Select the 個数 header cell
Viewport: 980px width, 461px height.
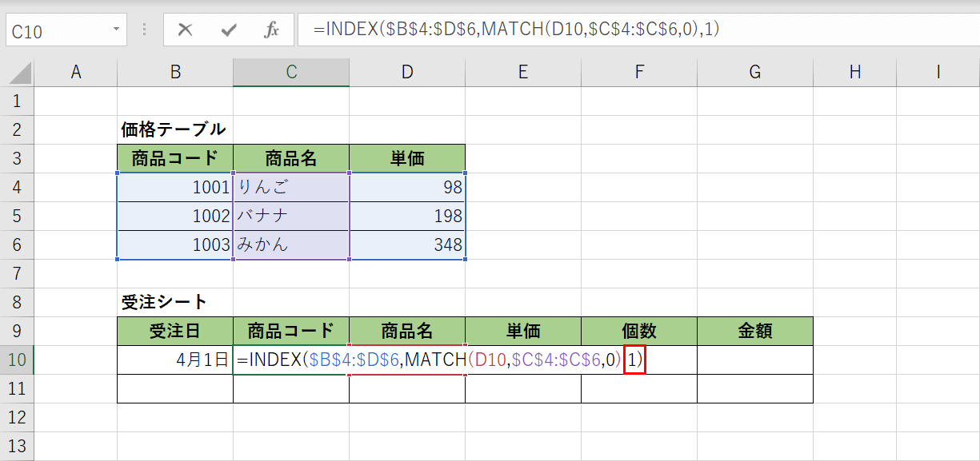coord(638,331)
